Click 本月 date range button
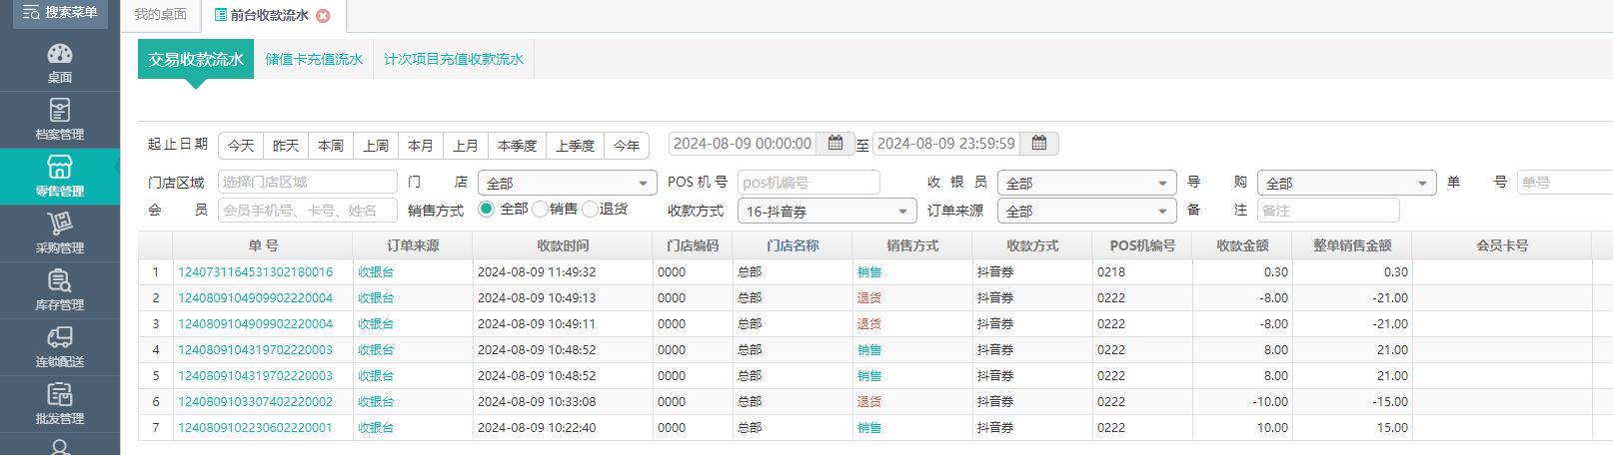Screen dimensions: 1613x455 421,146
